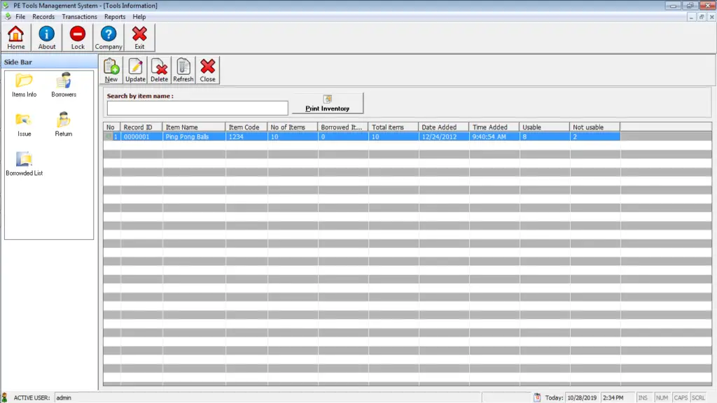Open the Records menu
Viewport: 717px width, 403px height.
pos(43,16)
